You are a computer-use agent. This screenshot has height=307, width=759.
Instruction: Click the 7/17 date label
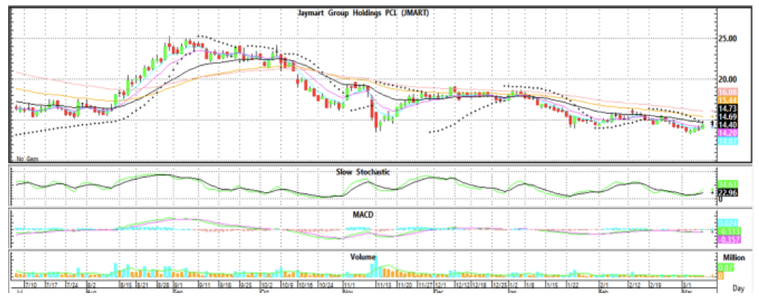click(x=51, y=285)
